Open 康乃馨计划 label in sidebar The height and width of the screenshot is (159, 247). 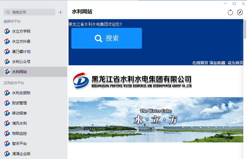21,51
